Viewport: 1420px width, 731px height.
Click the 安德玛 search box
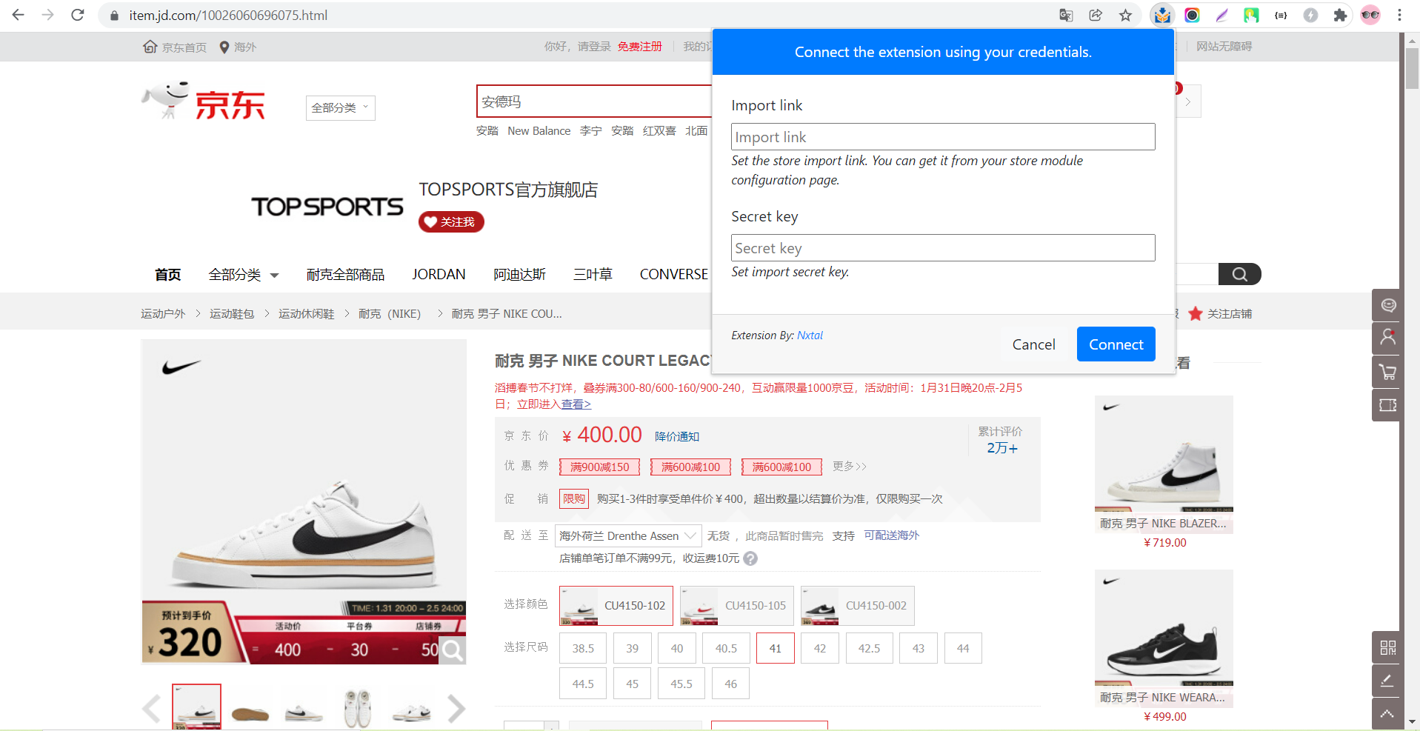click(x=594, y=101)
